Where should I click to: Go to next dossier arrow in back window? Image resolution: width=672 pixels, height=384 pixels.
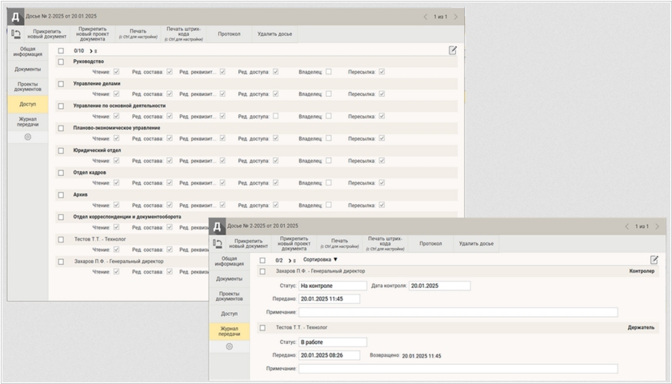point(456,17)
